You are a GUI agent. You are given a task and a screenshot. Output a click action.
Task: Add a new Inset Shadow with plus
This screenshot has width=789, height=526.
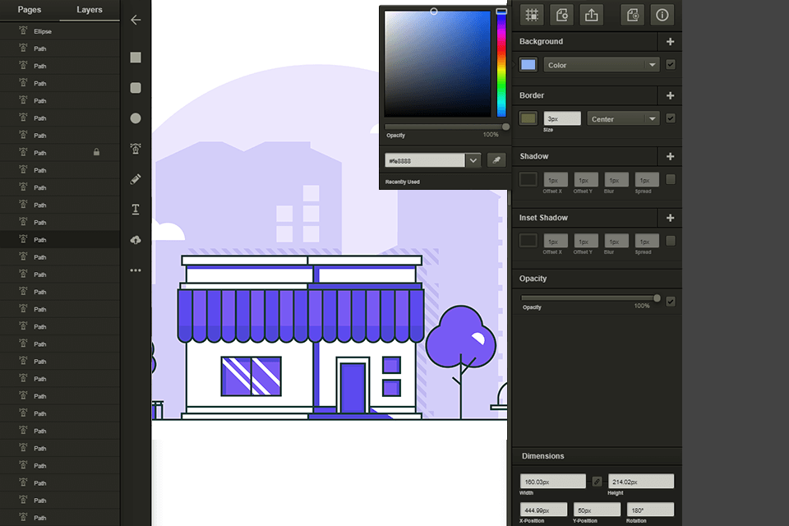click(671, 218)
